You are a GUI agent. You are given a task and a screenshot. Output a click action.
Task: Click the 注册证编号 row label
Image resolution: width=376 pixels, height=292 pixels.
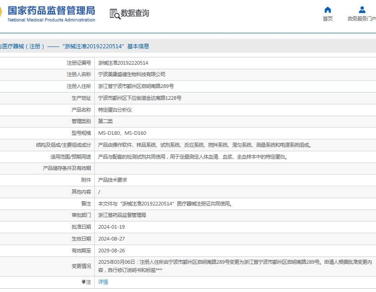coord(79,63)
